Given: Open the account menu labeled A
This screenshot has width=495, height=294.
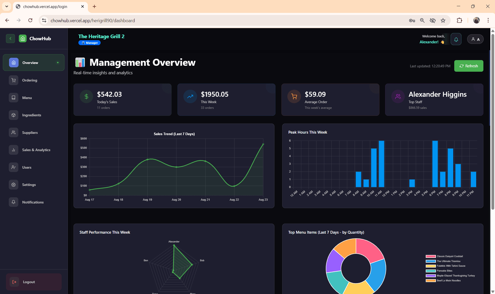Looking at the screenshot, I should [x=475, y=39].
